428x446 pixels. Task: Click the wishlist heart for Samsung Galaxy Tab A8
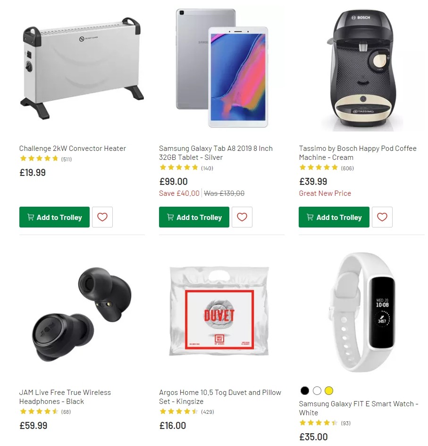[242, 217]
